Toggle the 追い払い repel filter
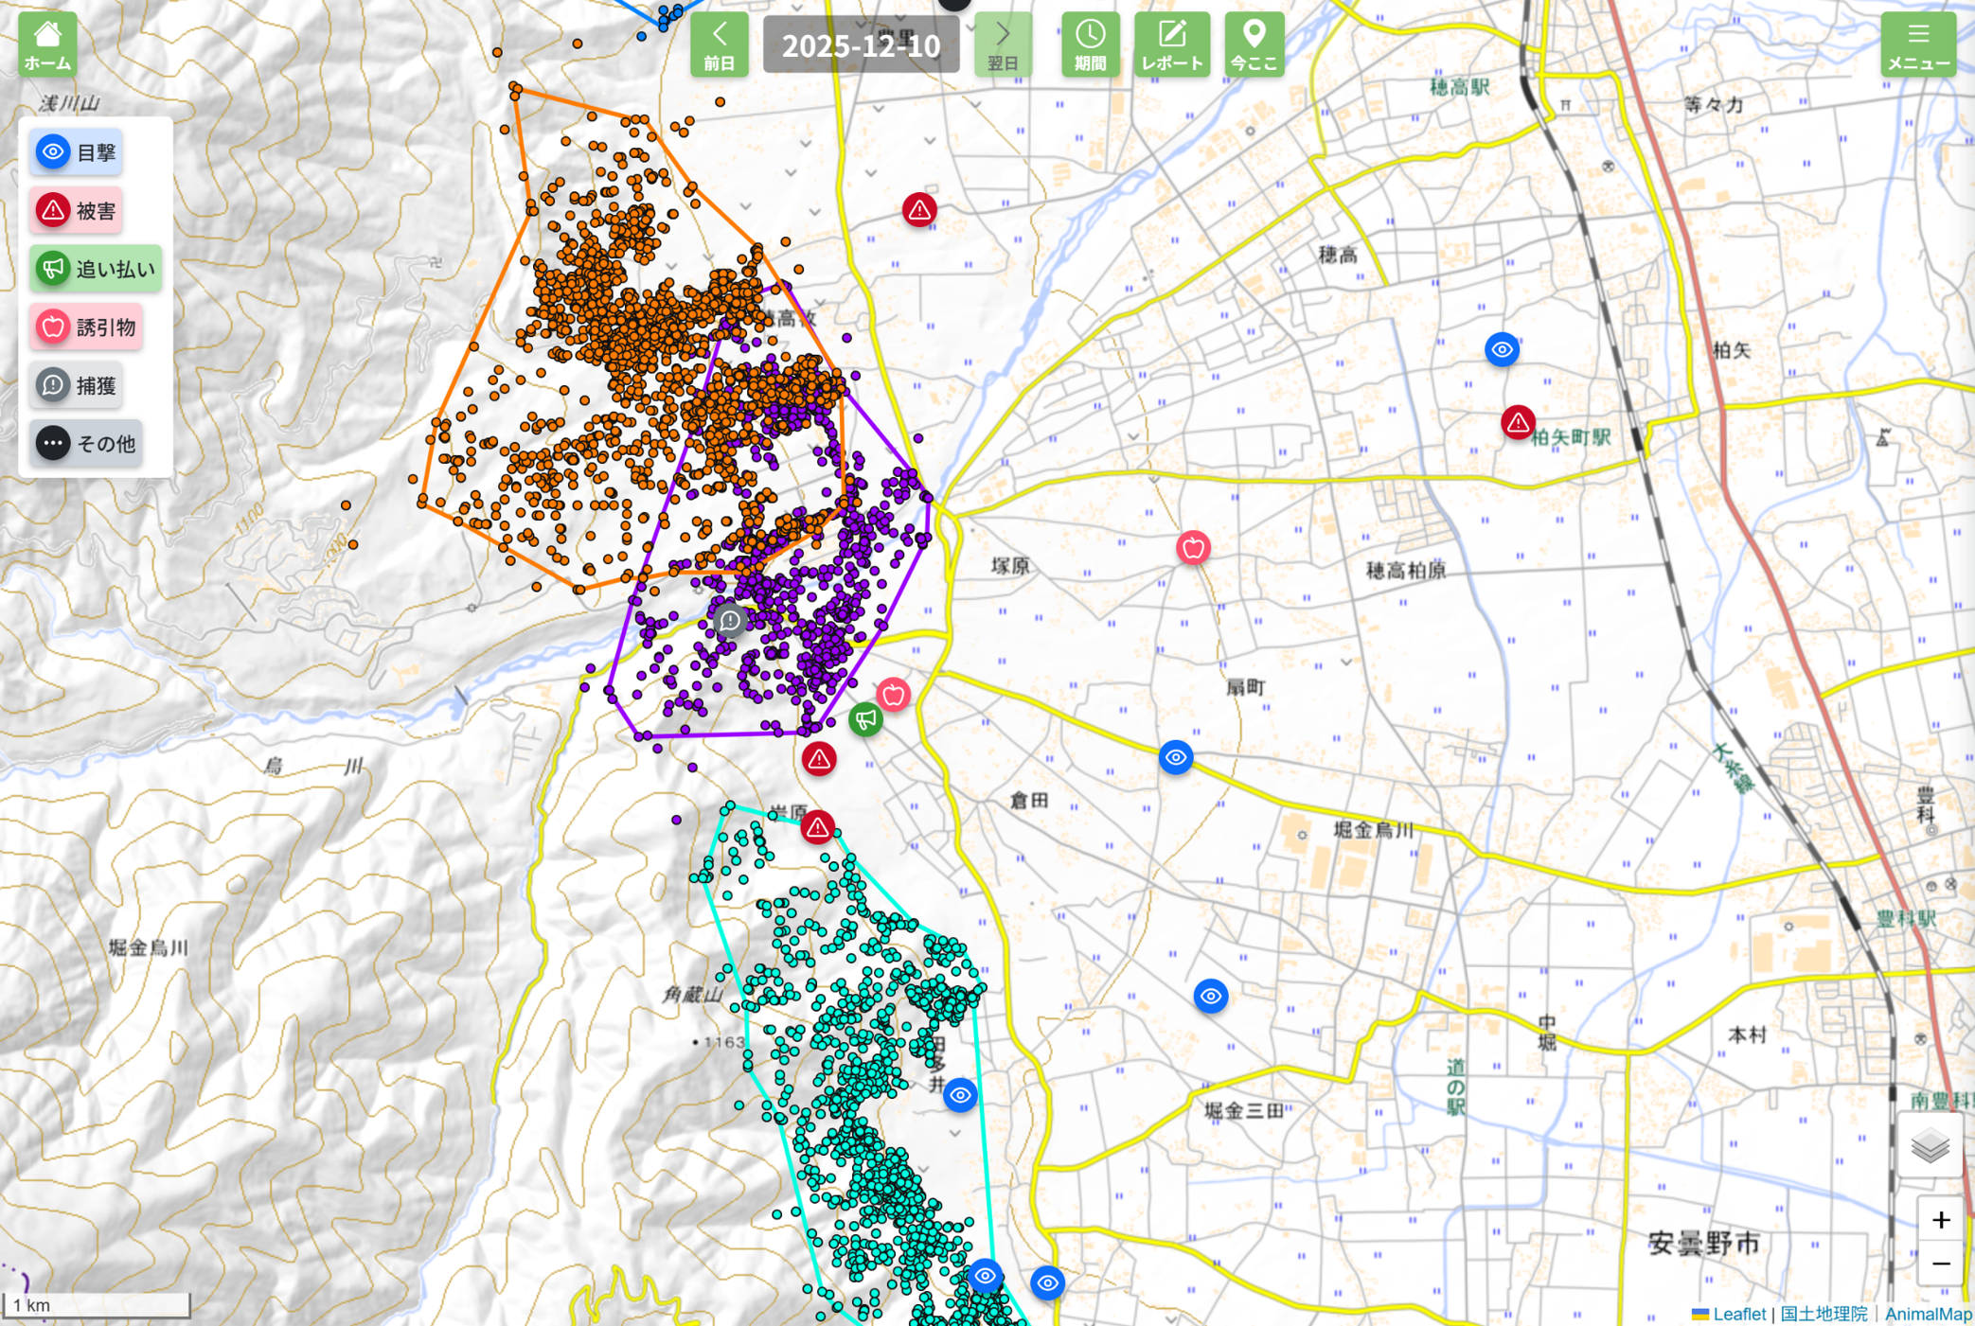Viewport: 1975px width, 1326px height. [x=96, y=269]
